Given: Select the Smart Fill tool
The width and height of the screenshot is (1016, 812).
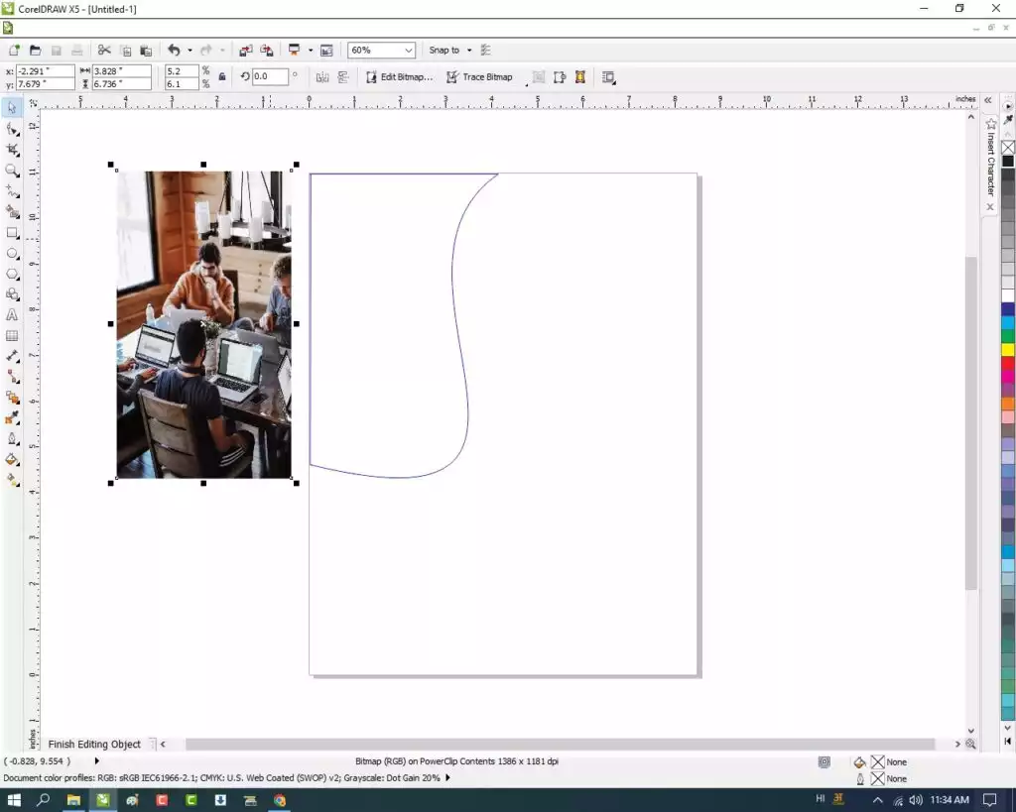Looking at the screenshot, I should point(12,212).
